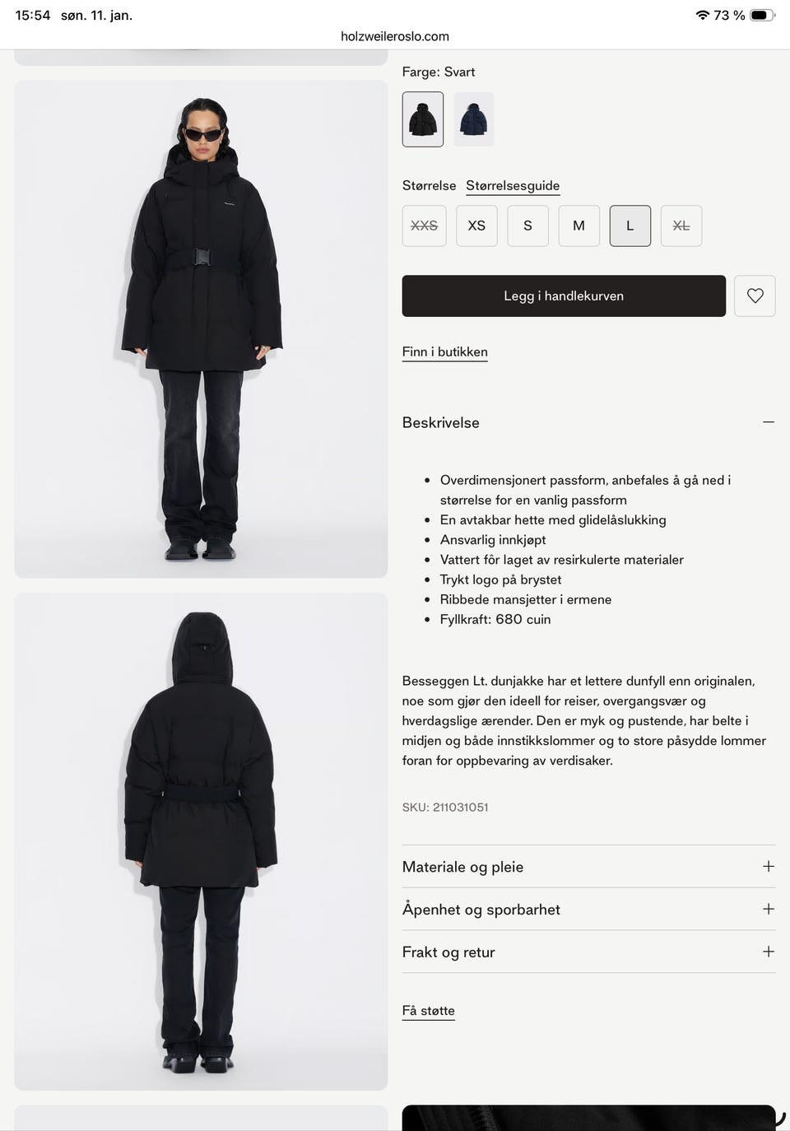Image resolution: width=790 pixels, height=1131 pixels.
Task: Expand Materiale og pleie section
Action: click(588, 867)
